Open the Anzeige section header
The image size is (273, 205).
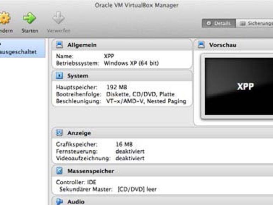pyautogui.click(x=162, y=133)
